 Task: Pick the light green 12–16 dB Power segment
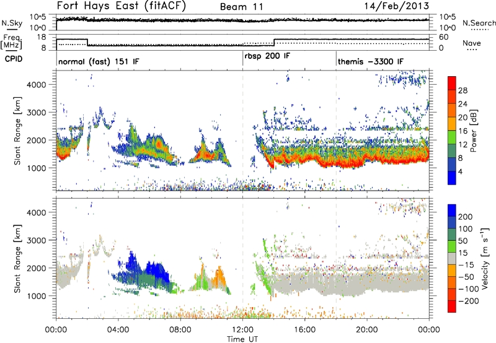[452, 137]
